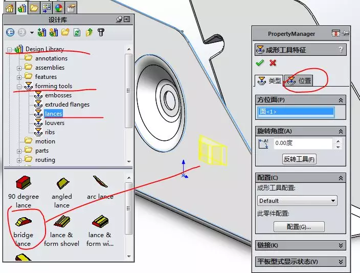Collapse the Design Library task pane
The image size is (360, 273).
(127, 19)
